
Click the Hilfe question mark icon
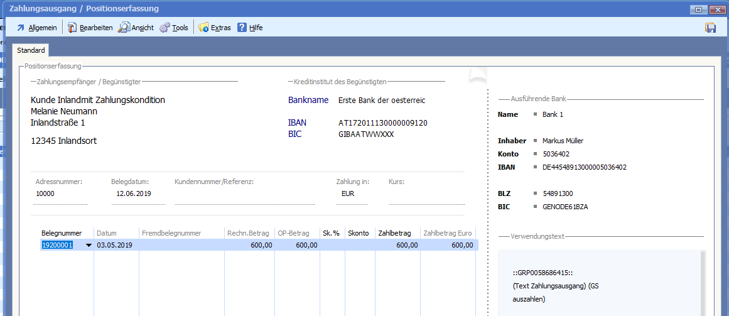click(242, 28)
